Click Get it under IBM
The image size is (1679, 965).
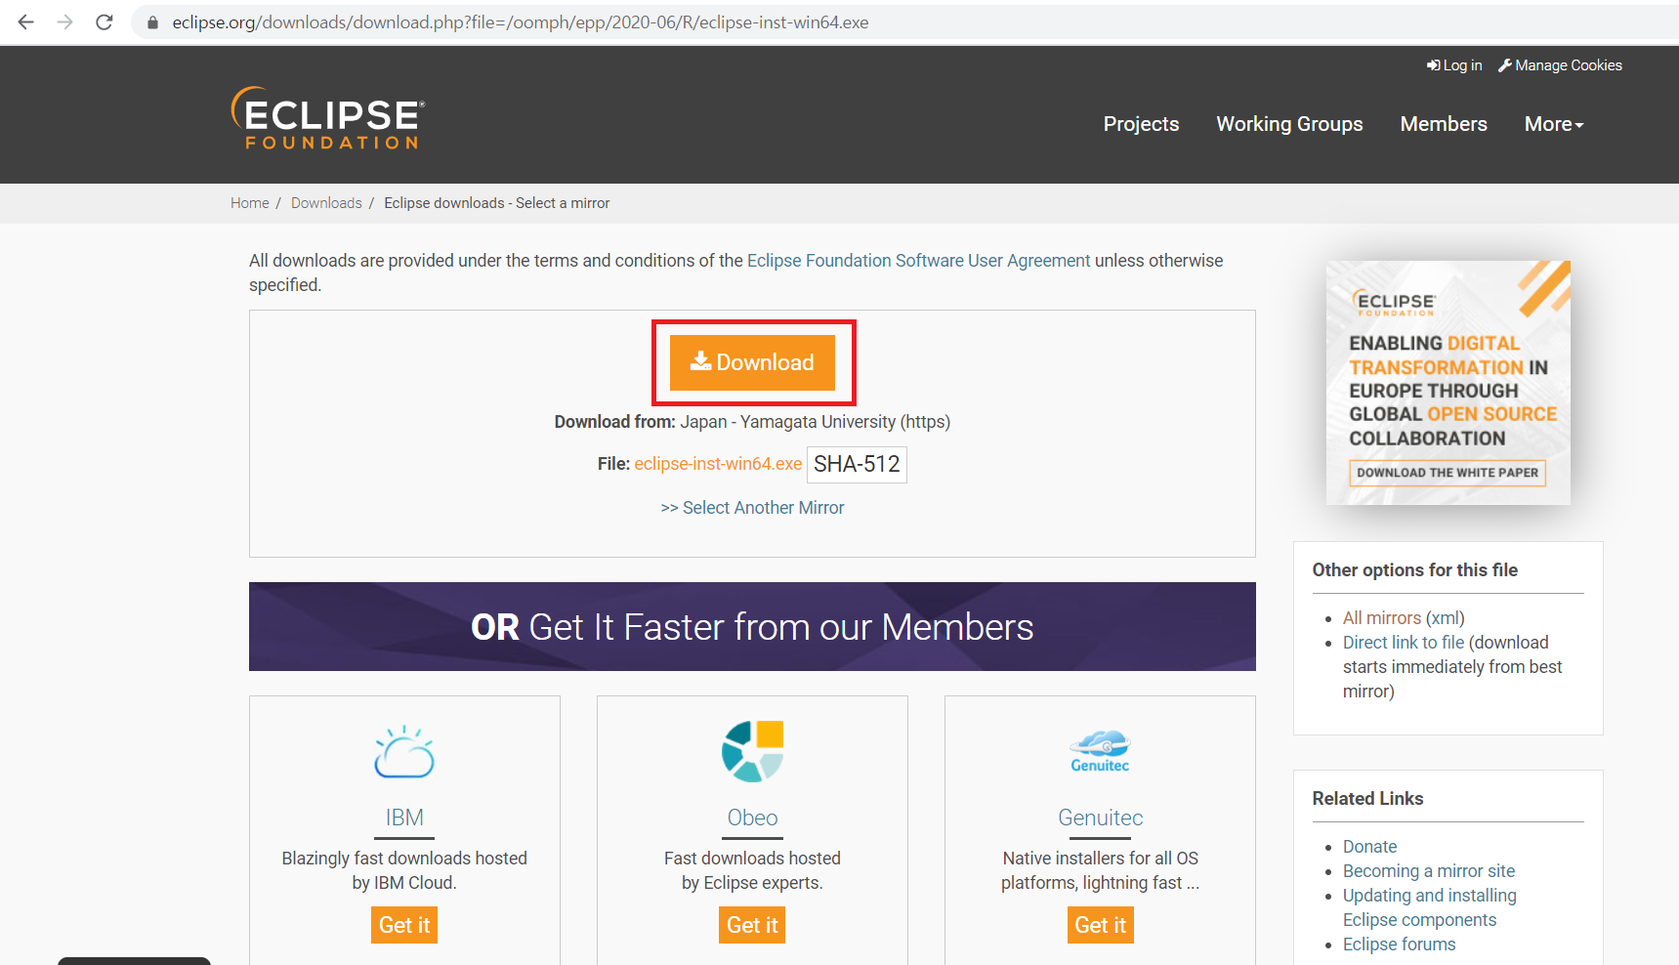pos(404,925)
